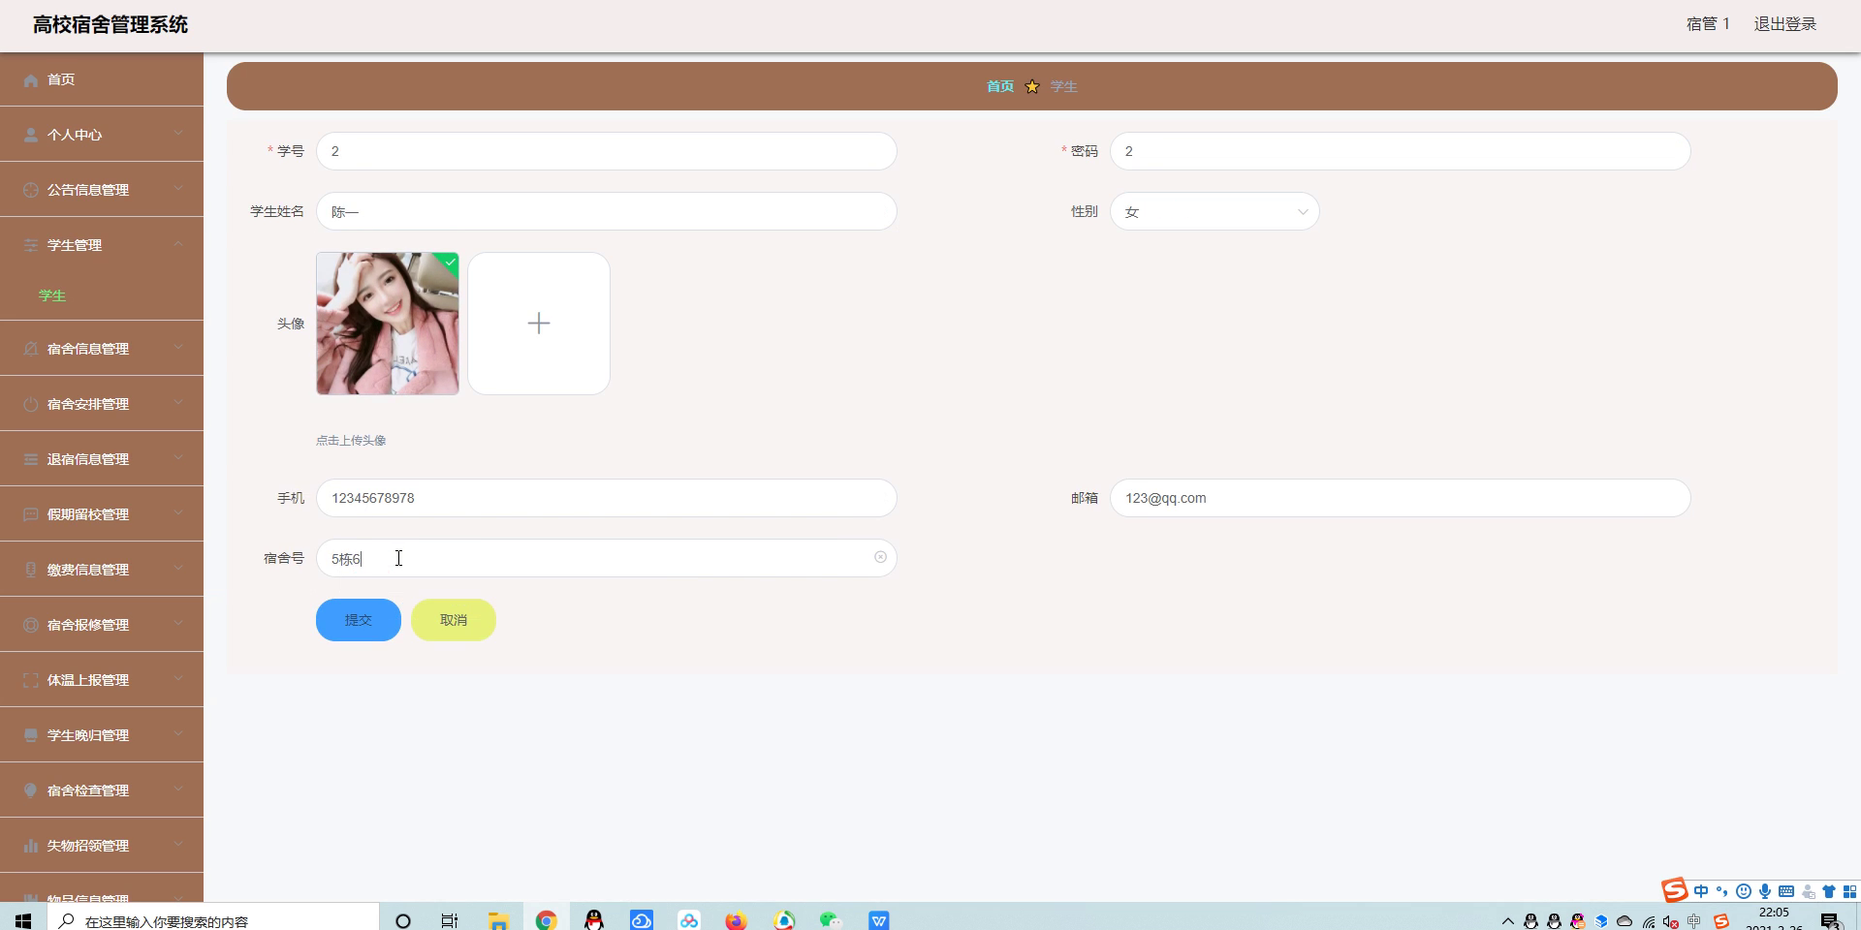Click the icon beside 退宿信息管理
The width and height of the screenshot is (1861, 930).
31,460
